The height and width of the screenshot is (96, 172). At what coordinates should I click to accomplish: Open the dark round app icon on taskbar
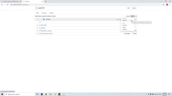click(x=42, y=94)
